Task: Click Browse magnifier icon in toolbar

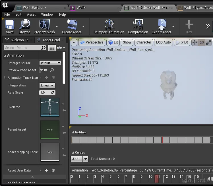Action: pyautogui.click(x=24, y=24)
